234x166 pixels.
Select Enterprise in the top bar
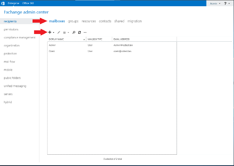(x=14, y=3)
